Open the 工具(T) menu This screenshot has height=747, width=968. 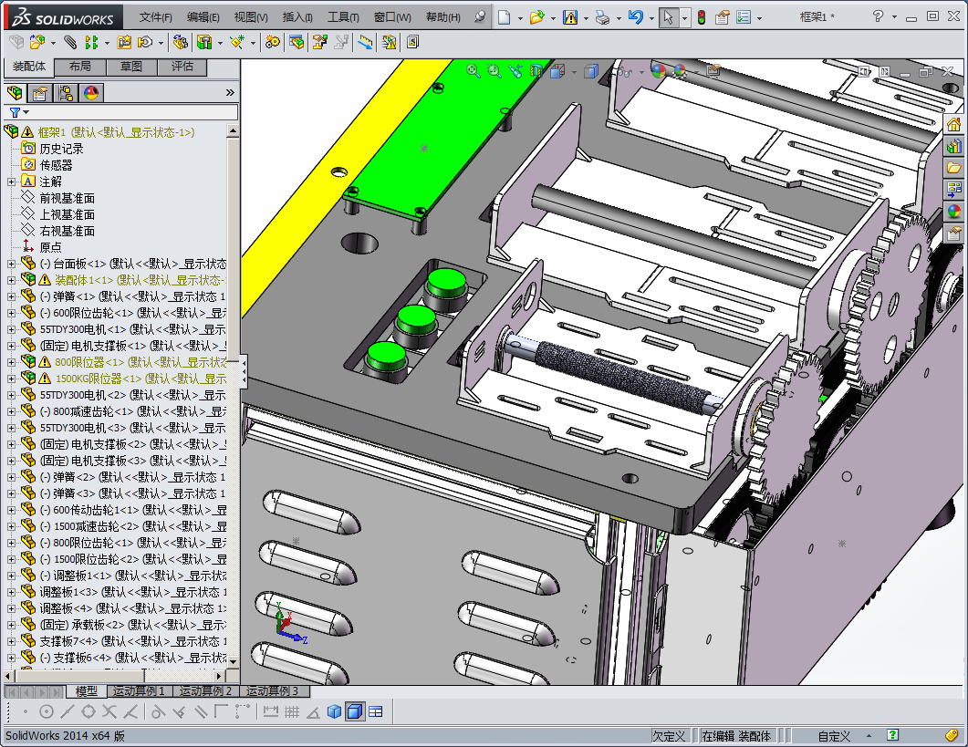pyautogui.click(x=343, y=17)
